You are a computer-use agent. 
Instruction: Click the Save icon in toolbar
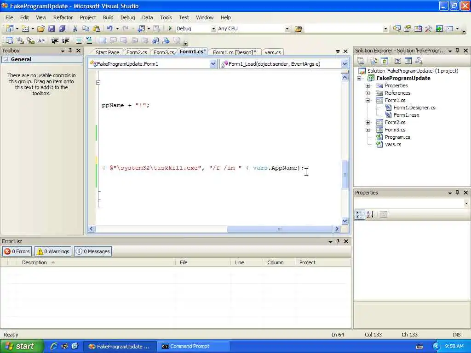[52, 28]
